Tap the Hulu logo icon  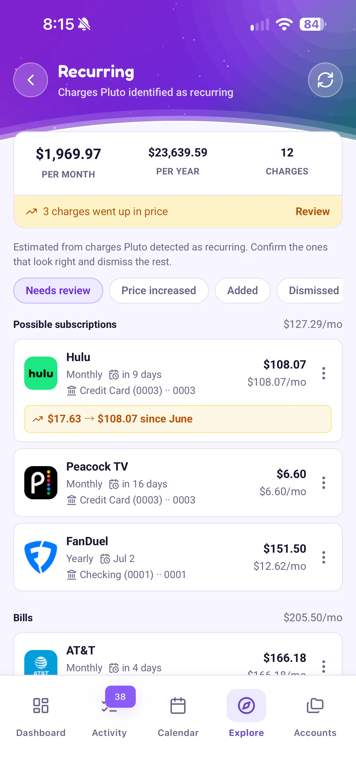click(41, 373)
